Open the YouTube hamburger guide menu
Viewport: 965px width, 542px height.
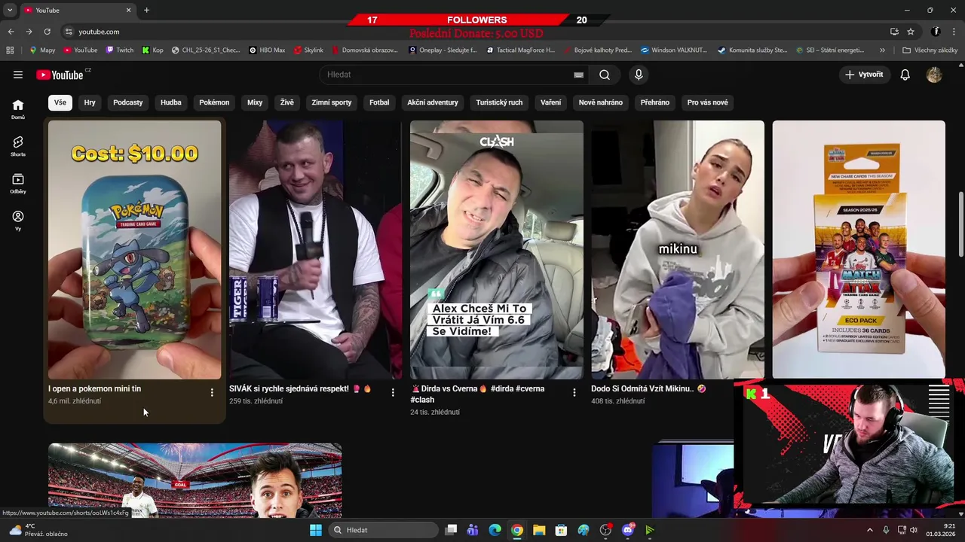click(18, 75)
